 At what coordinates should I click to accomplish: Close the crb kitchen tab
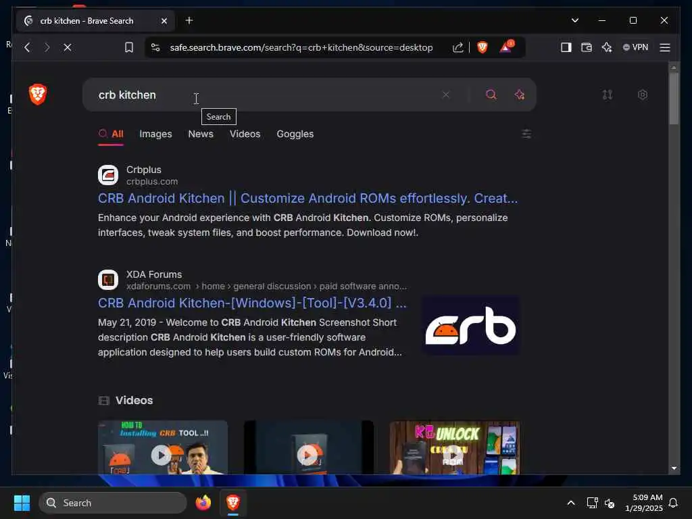pyautogui.click(x=164, y=21)
